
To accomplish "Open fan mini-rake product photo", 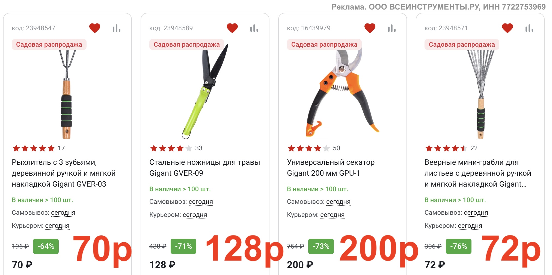I will [x=481, y=94].
